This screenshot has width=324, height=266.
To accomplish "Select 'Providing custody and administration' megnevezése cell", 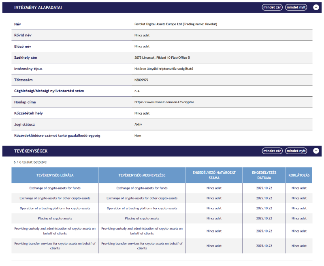I will pyautogui.click(x=142, y=231).
